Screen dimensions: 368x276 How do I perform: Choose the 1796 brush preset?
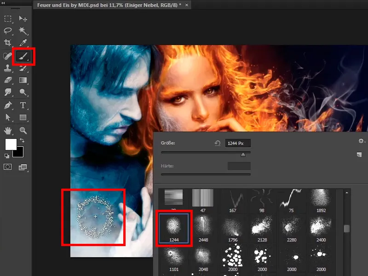(233, 228)
